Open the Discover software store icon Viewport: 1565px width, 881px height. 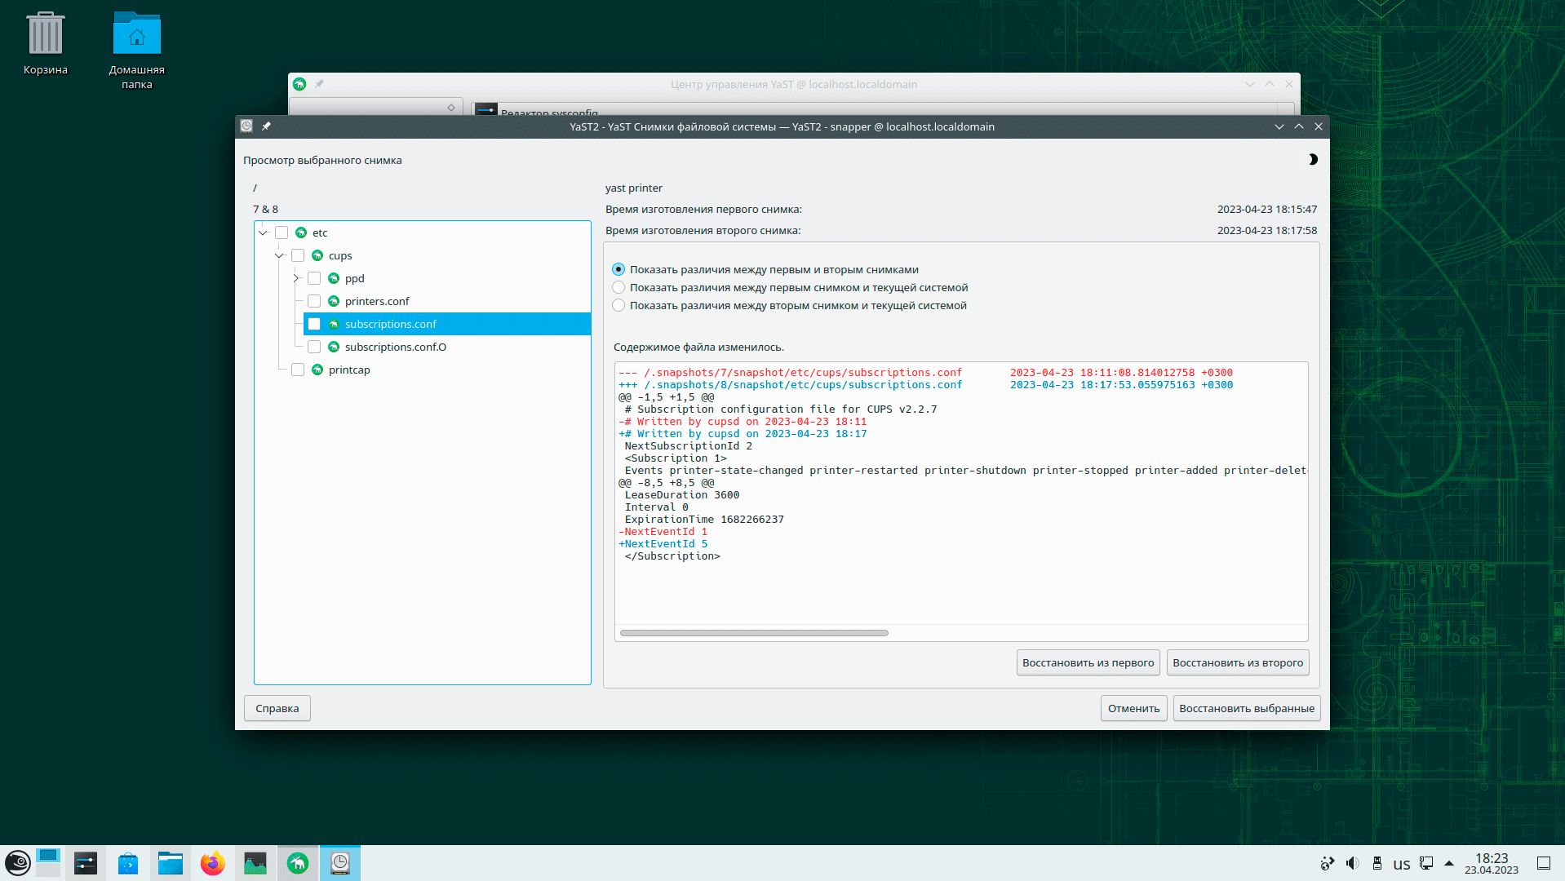(x=128, y=863)
